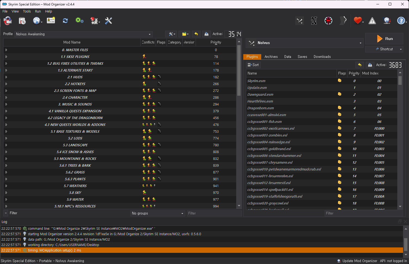
Task: Click the red heart endorse icon
Action: [358, 21]
